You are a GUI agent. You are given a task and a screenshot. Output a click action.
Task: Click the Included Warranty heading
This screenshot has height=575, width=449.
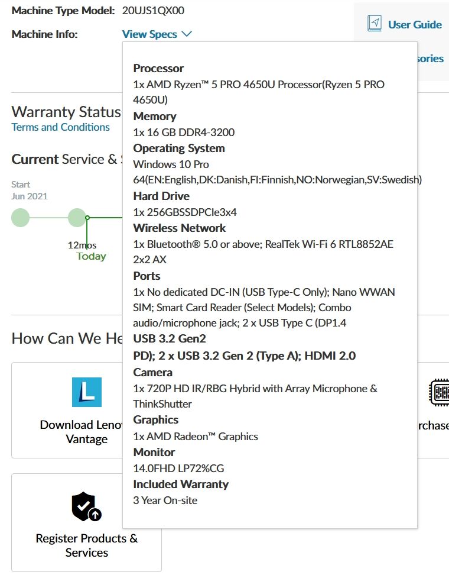[181, 484]
